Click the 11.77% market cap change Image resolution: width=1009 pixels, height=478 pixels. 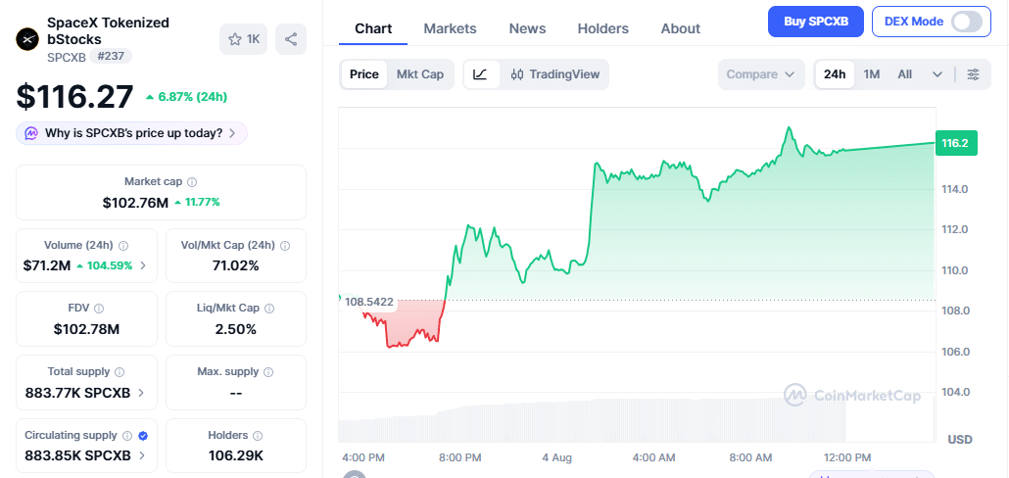coord(197,203)
